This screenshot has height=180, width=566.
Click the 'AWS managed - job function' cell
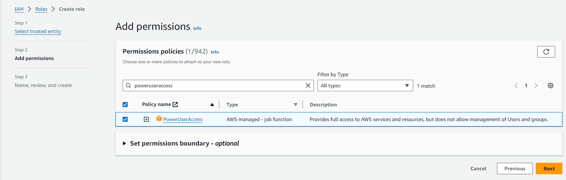[259, 119]
